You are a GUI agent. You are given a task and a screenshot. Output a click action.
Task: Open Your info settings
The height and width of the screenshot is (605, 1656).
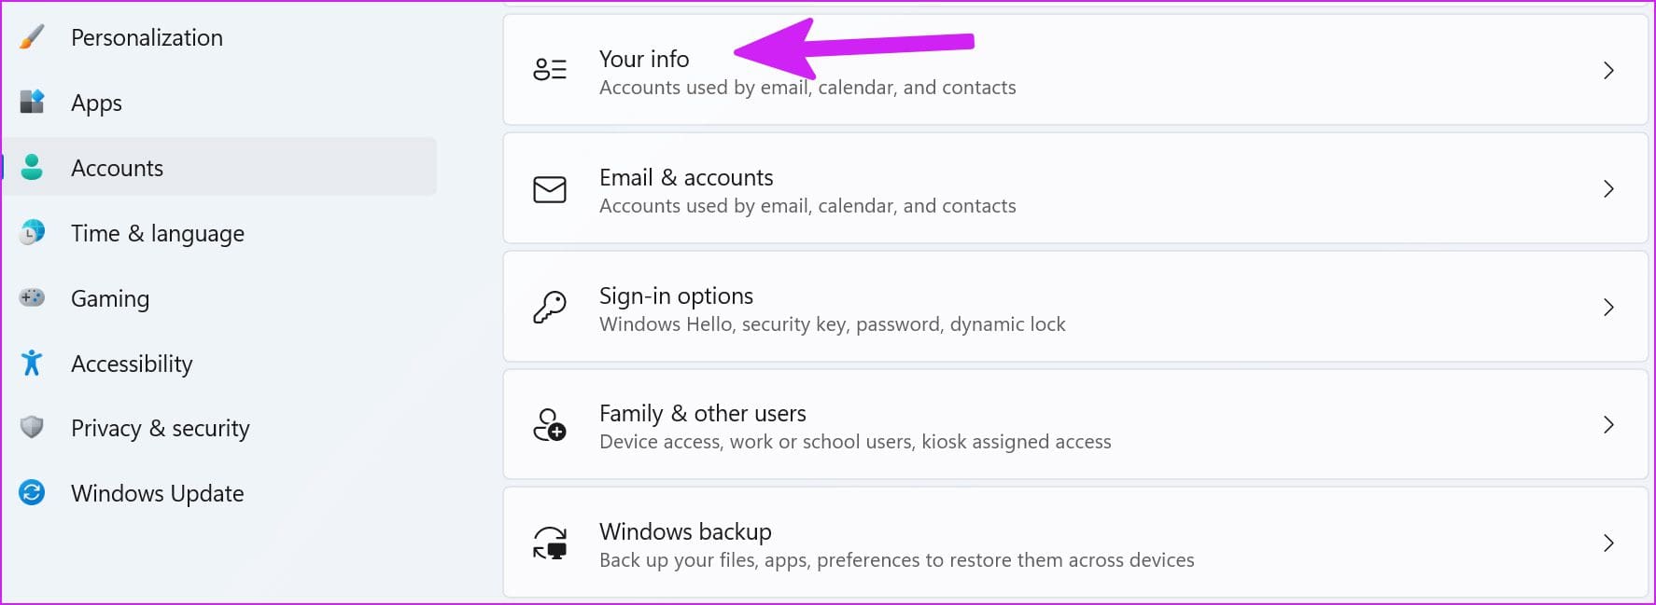tap(1075, 70)
